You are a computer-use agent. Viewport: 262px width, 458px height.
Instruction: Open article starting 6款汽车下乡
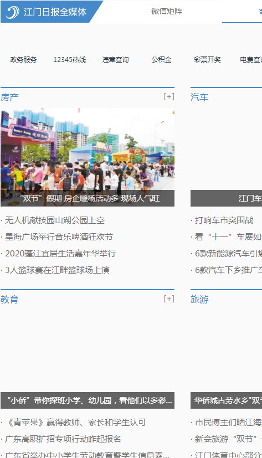click(228, 270)
